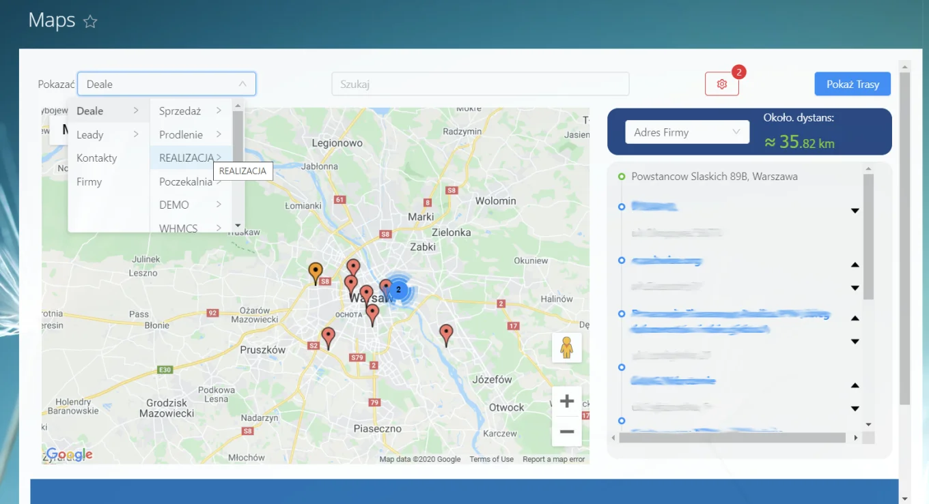The image size is (929, 504).
Task: Expand the Sprzedaż submenu arrow
Action: pos(219,110)
